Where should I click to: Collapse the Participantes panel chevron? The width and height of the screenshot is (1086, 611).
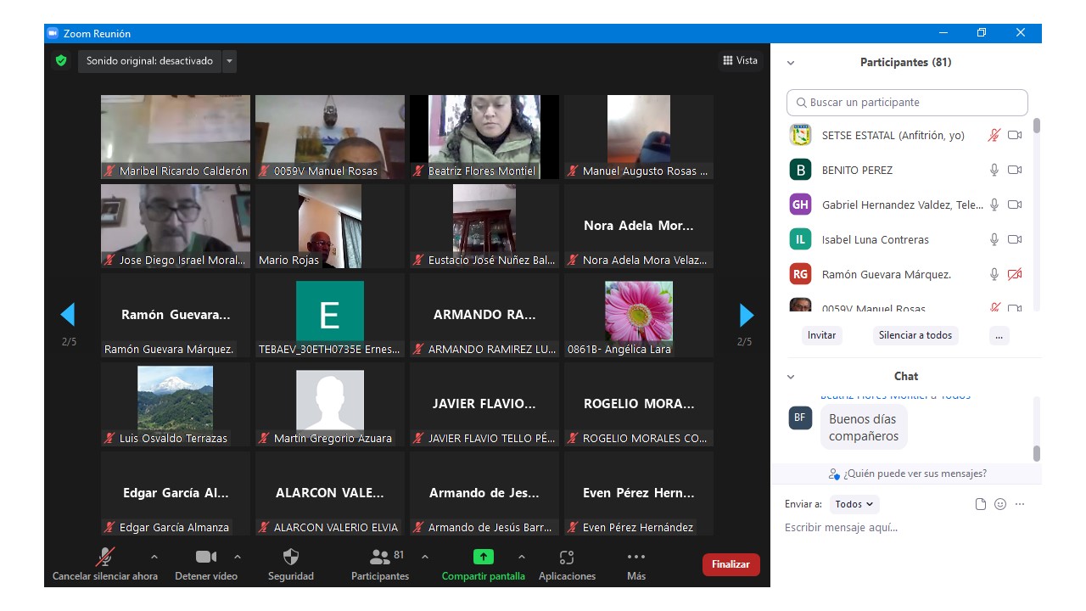(791, 63)
